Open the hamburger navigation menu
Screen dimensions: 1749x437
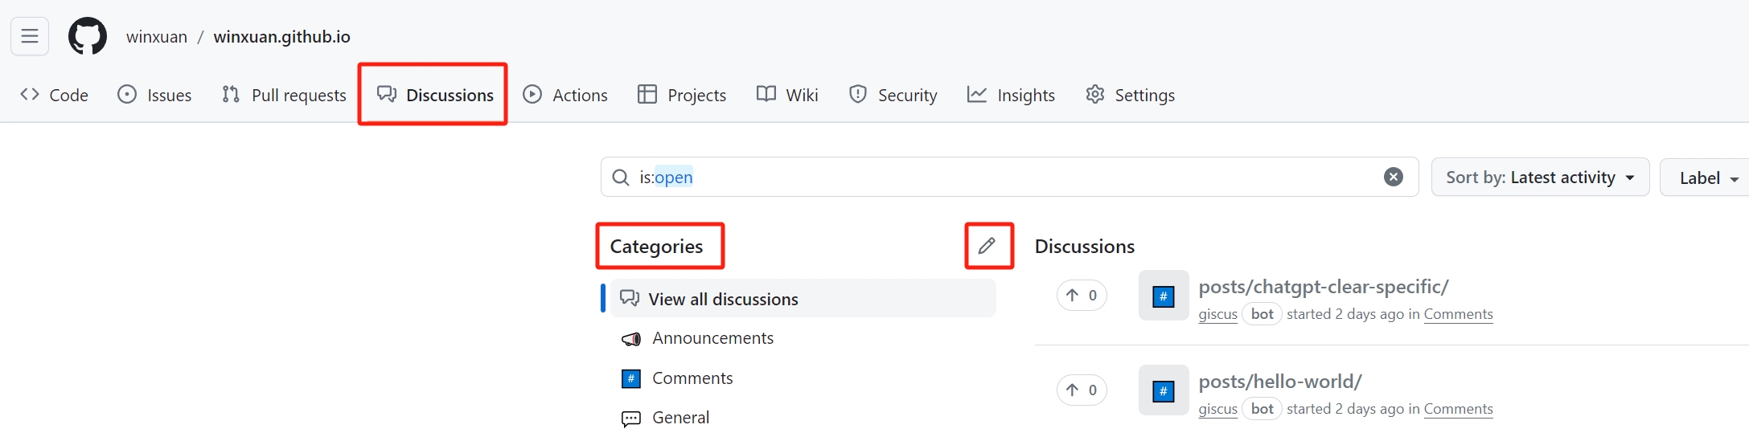click(x=30, y=36)
